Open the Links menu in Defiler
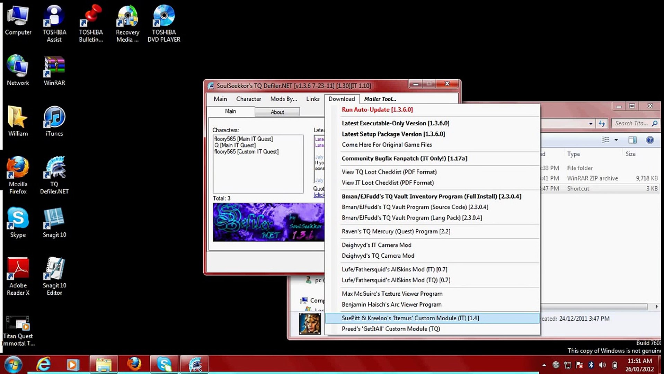 click(313, 99)
